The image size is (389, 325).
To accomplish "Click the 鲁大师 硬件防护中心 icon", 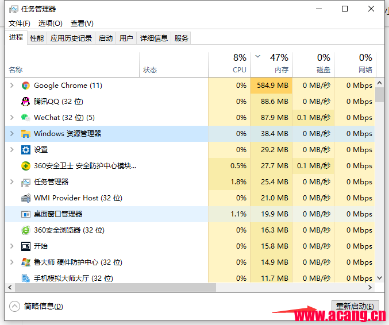I will tap(25, 262).
